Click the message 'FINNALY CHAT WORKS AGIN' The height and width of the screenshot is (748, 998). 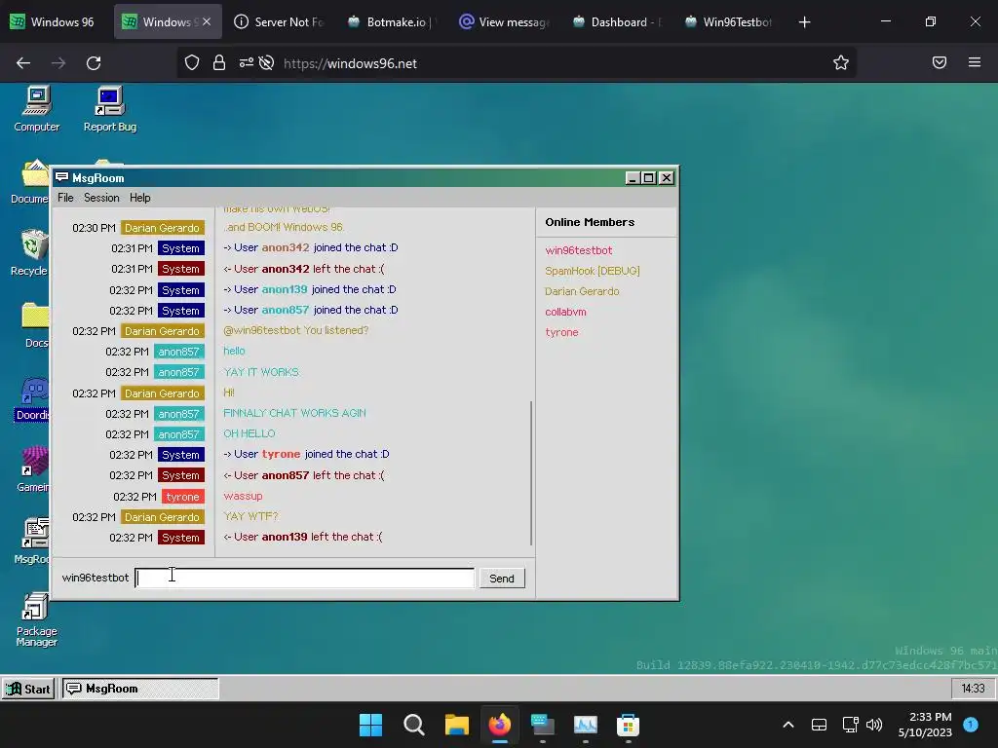(294, 413)
